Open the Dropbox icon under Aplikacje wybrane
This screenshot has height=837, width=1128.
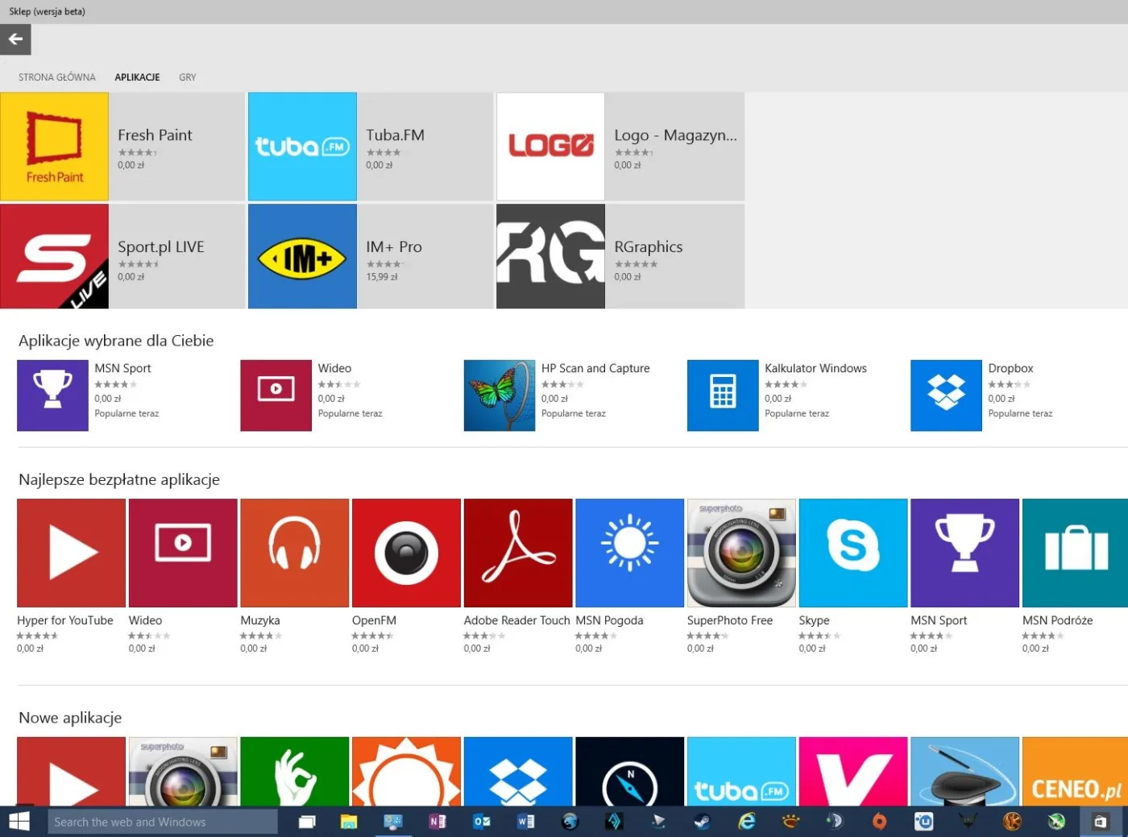945,395
